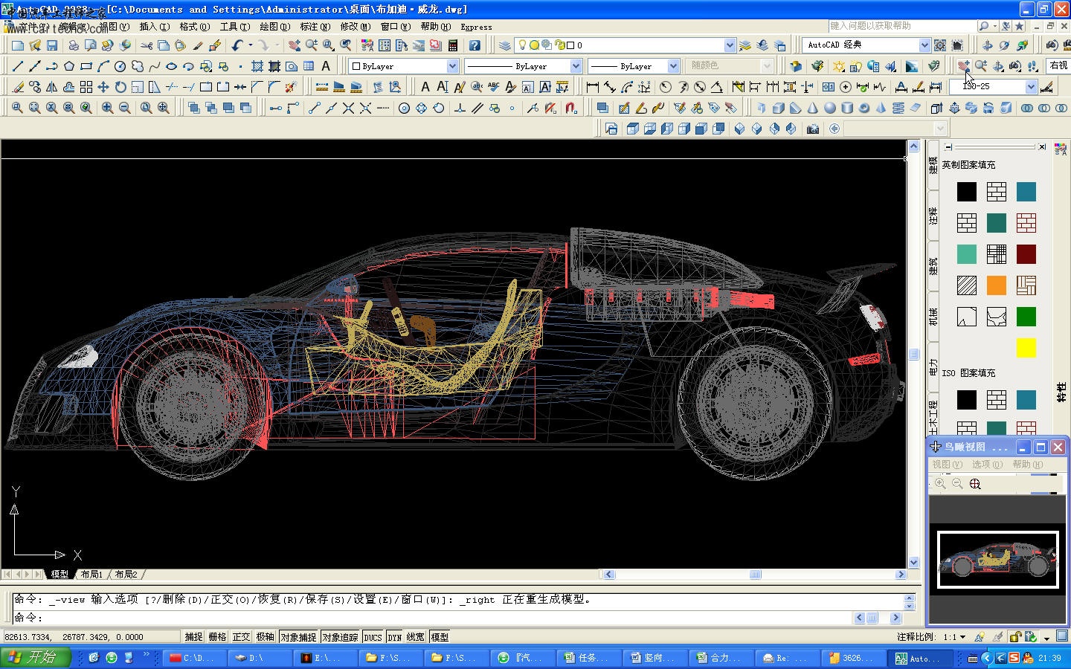Click the Linear dimension tool
Image resolution: width=1071 pixels, height=669 pixels.
coord(593,87)
